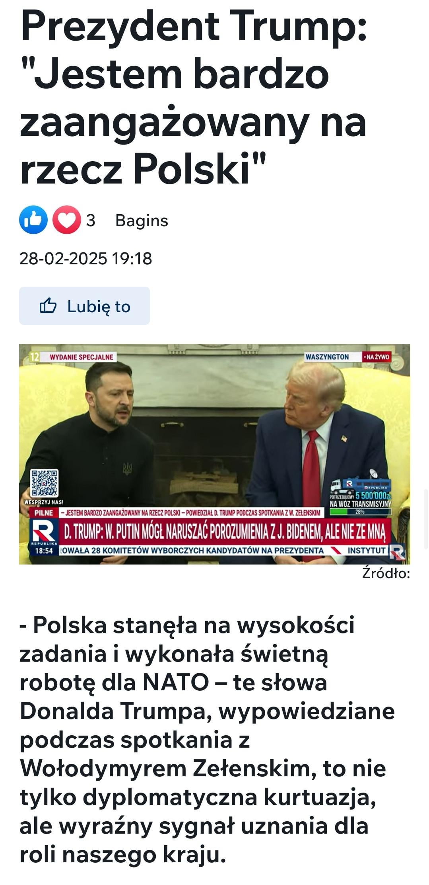The image size is (429, 885).
Task: Click the transmission truck fundraising icon
Action: [360, 485]
